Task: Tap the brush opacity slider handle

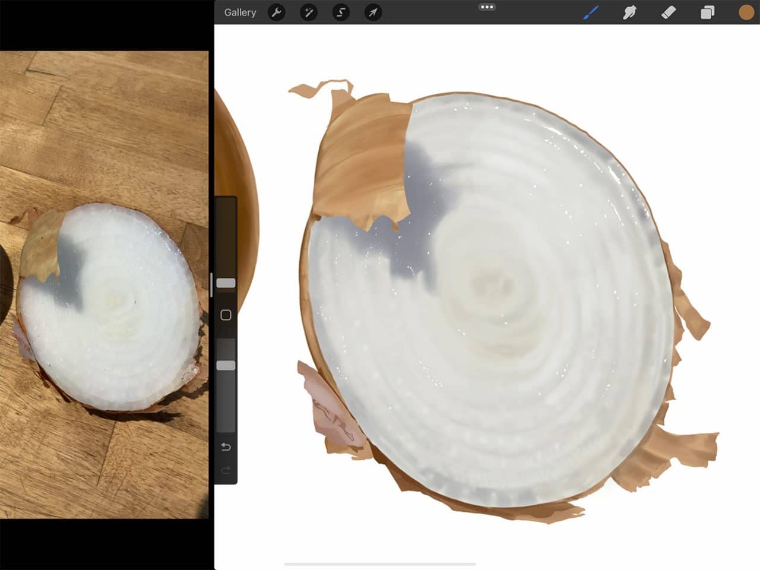Action: [226, 365]
